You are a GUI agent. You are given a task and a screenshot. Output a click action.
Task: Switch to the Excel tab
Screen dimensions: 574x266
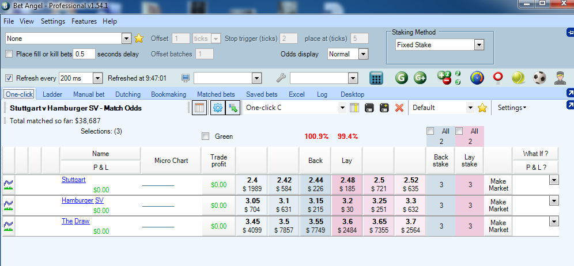click(297, 94)
